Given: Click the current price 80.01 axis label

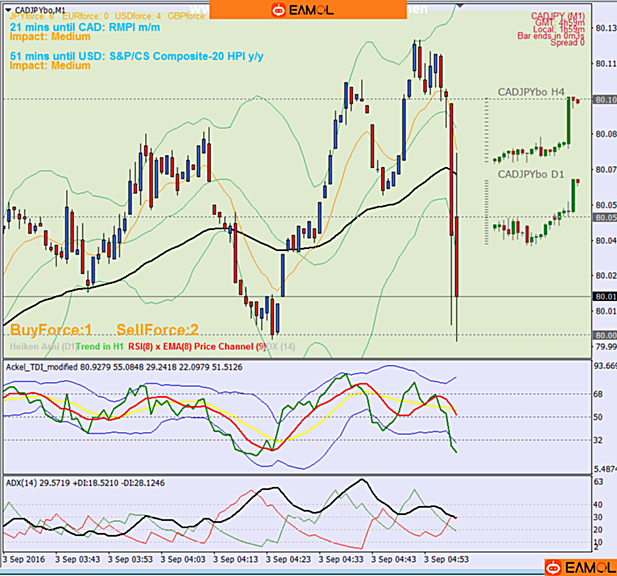Looking at the screenshot, I should (x=604, y=296).
